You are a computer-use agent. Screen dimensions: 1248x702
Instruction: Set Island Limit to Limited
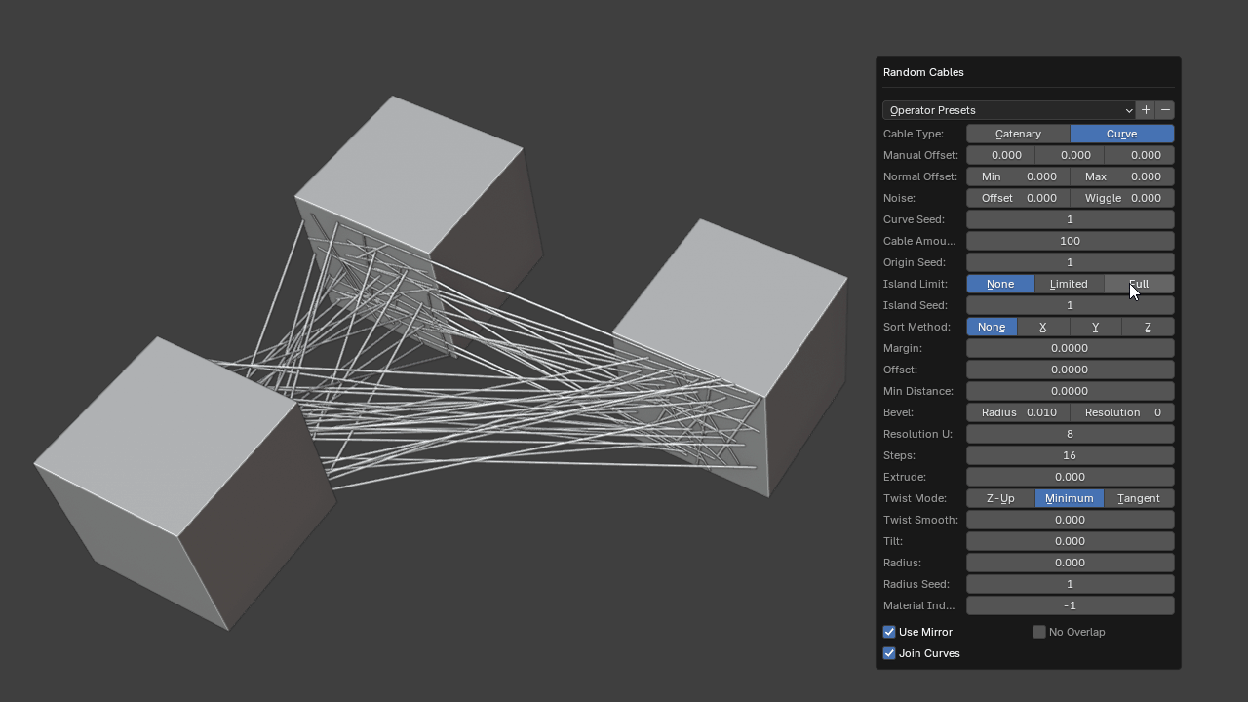point(1069,284)
